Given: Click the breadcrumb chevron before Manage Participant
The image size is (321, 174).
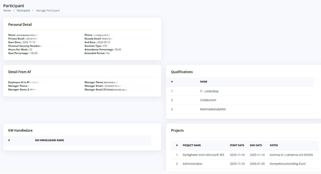Looking at the screenshot, I should click(33, 11).
